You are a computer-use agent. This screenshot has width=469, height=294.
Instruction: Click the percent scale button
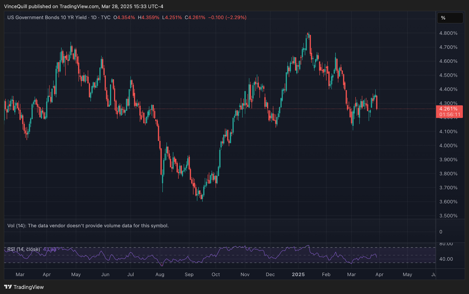(x=450, y=18)
